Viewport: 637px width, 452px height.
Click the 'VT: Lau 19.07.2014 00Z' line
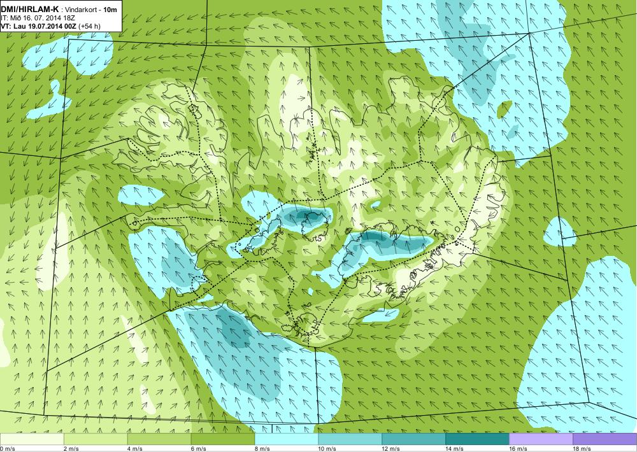(x=39, y=26)
